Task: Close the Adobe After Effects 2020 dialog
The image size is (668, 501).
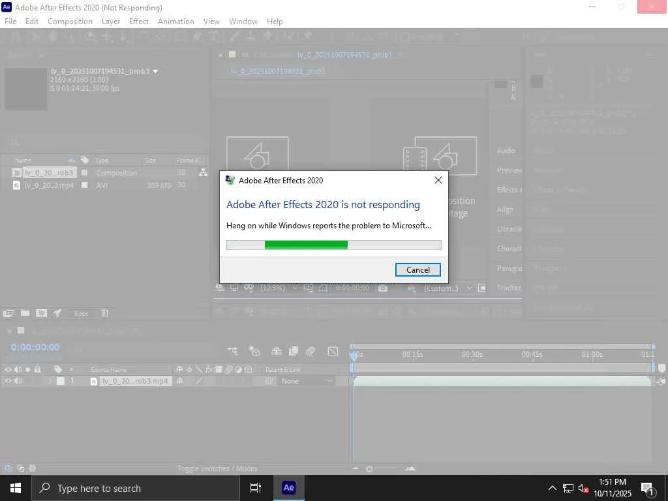Action: [x=438, y=180]
